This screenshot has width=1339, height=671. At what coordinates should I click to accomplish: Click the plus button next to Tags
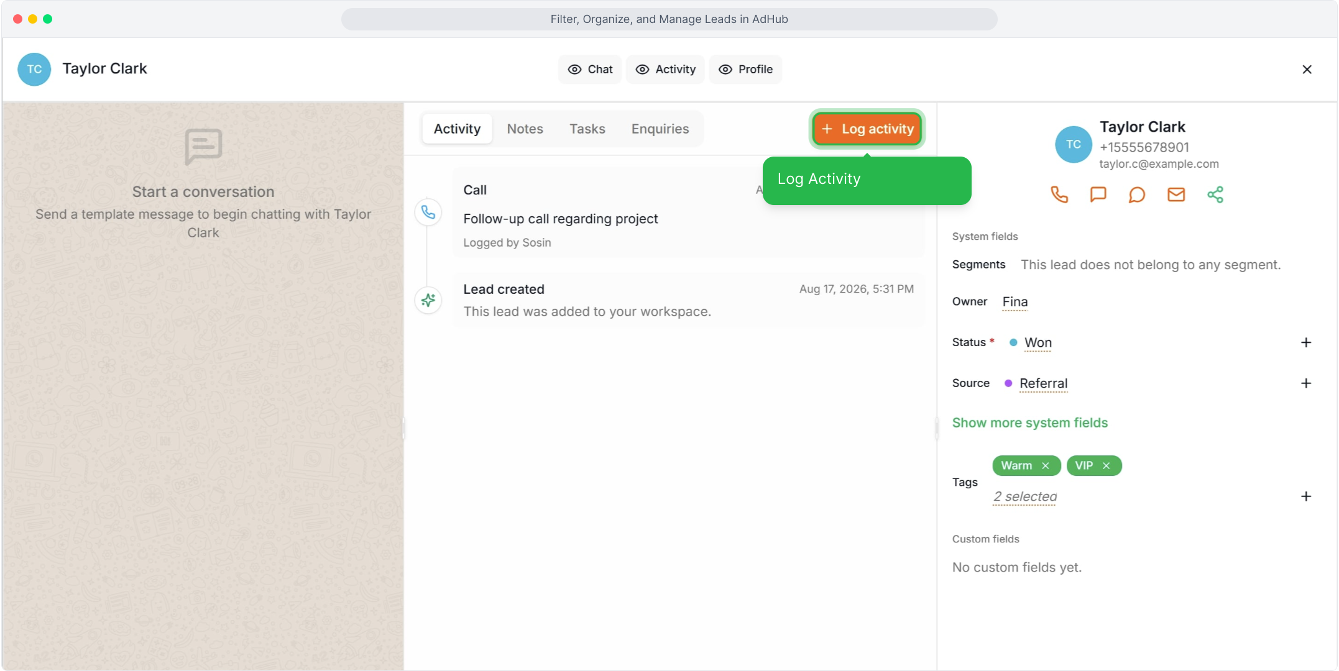tap(1306, 496)
